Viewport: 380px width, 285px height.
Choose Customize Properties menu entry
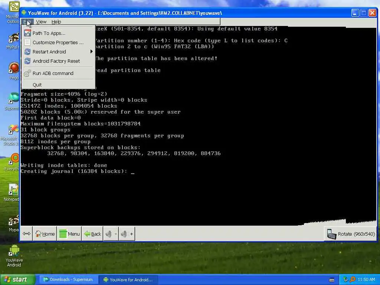[58, 42]
